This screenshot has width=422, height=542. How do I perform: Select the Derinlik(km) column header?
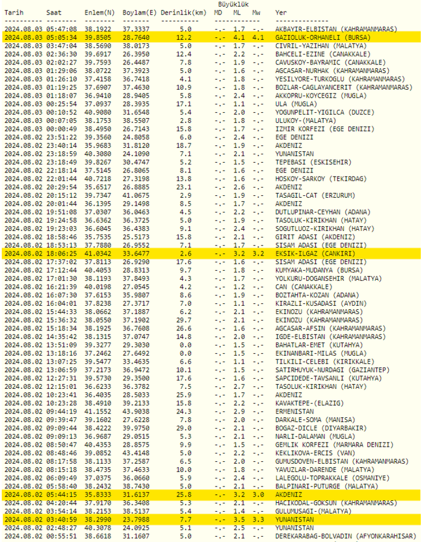[184, 12]
